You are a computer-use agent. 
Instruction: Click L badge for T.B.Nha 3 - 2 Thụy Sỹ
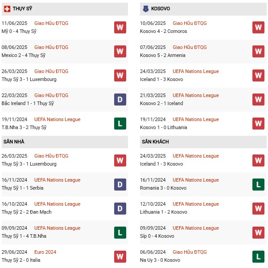point(120,123)
